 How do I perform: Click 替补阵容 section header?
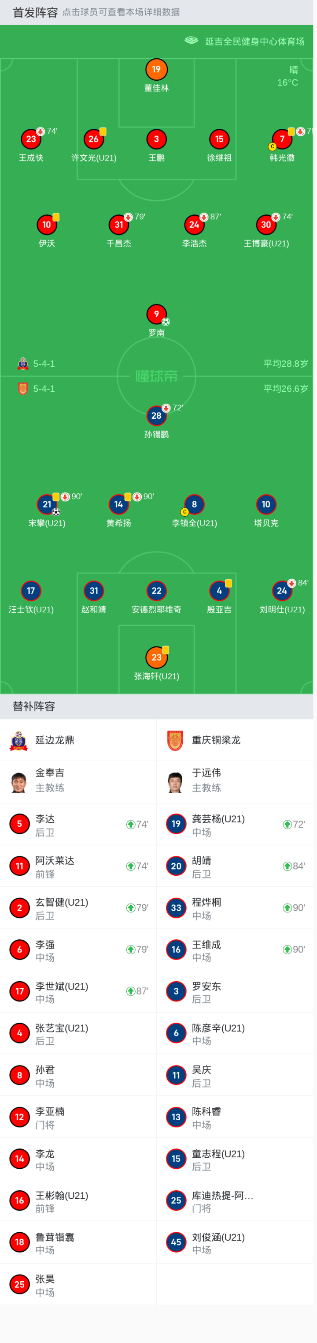(34, 706)
